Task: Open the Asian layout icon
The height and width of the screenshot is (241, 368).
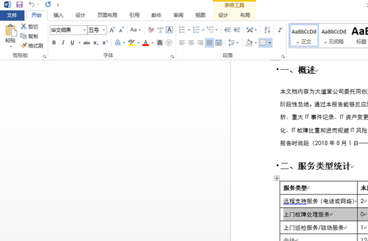Action: [x=250, y=30]
